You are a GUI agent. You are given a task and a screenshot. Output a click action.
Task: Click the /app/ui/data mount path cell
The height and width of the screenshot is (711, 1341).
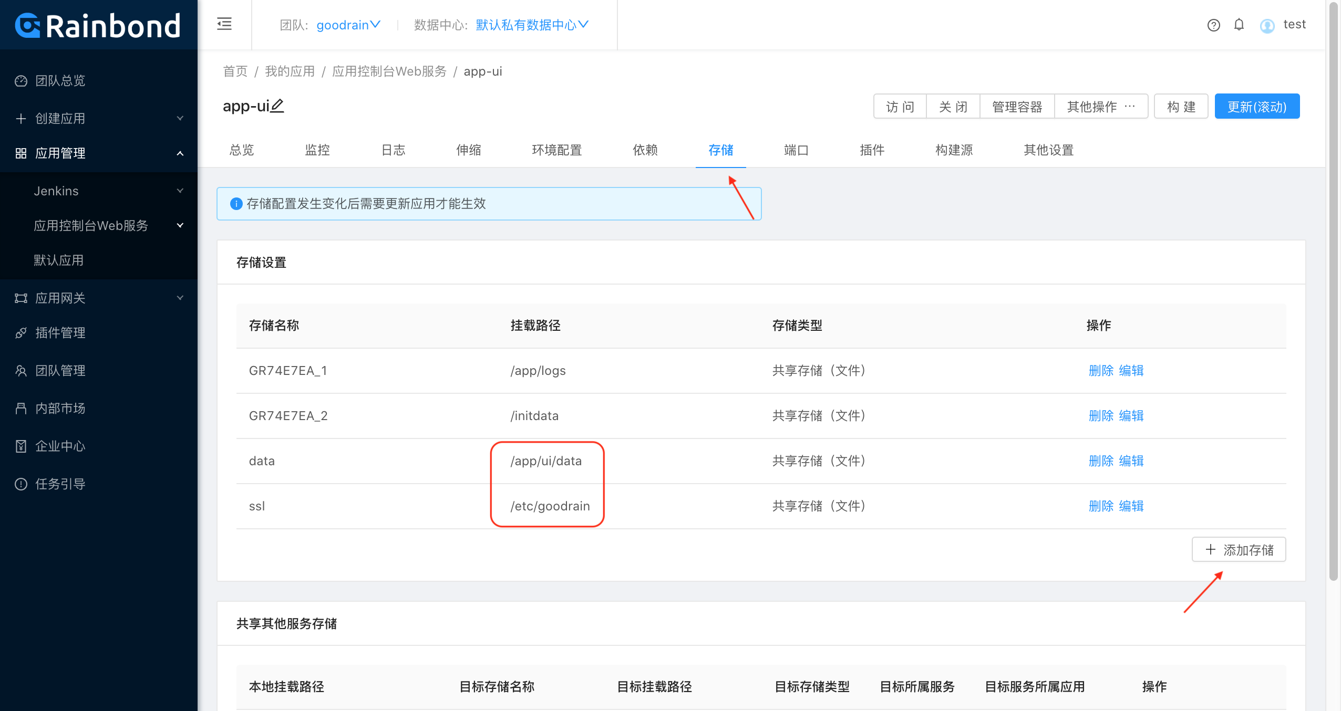pos(546,461)
